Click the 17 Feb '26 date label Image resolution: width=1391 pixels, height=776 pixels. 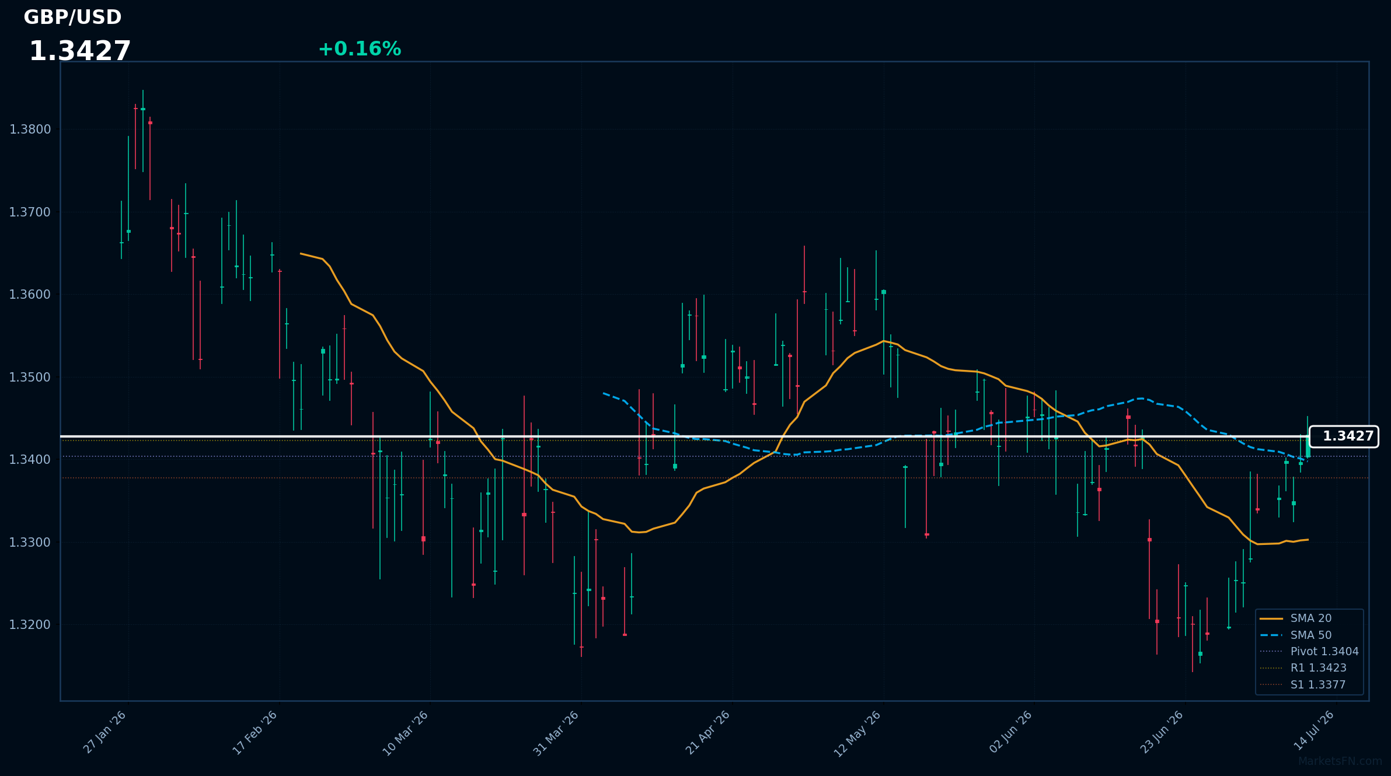[x=255, y=733]
